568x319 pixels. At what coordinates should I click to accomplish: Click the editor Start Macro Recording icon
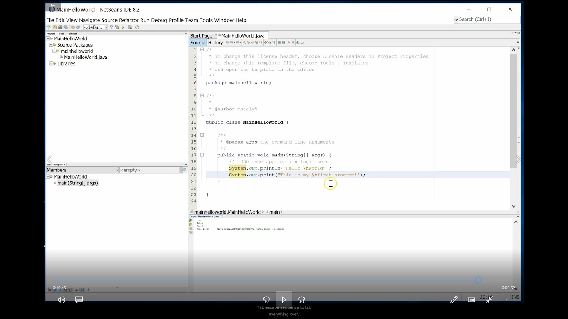(288, 43)
